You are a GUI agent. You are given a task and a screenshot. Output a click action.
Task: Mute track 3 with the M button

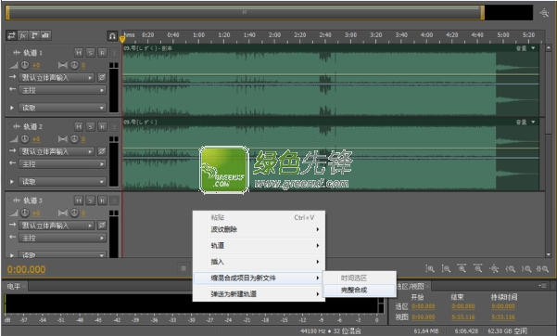(79, 200)
